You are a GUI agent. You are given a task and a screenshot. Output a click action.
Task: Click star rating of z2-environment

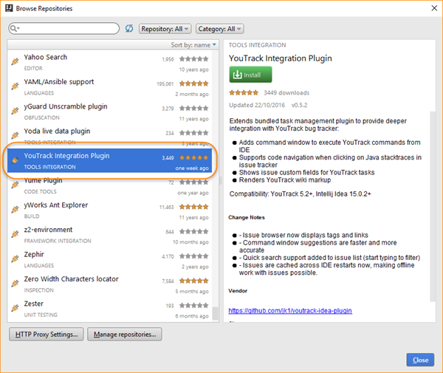pos(193,231)
